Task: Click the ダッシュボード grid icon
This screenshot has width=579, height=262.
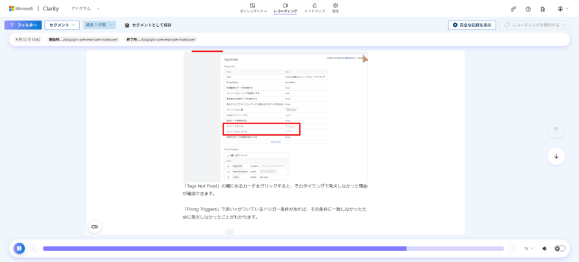Action: (x=253, y=6)
